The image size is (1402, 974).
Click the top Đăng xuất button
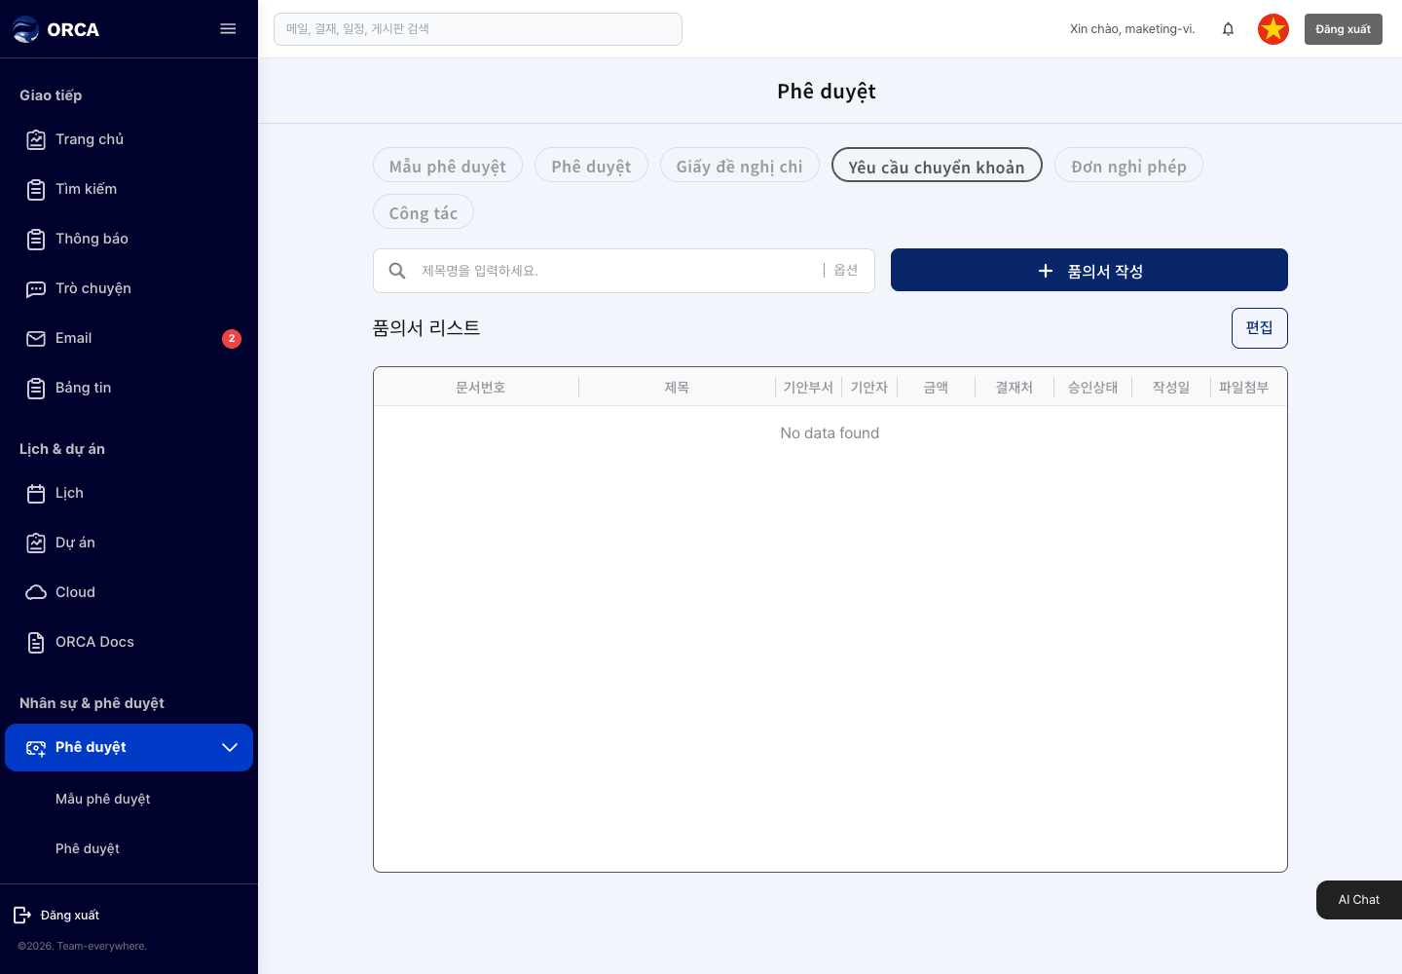[1344, 29]
